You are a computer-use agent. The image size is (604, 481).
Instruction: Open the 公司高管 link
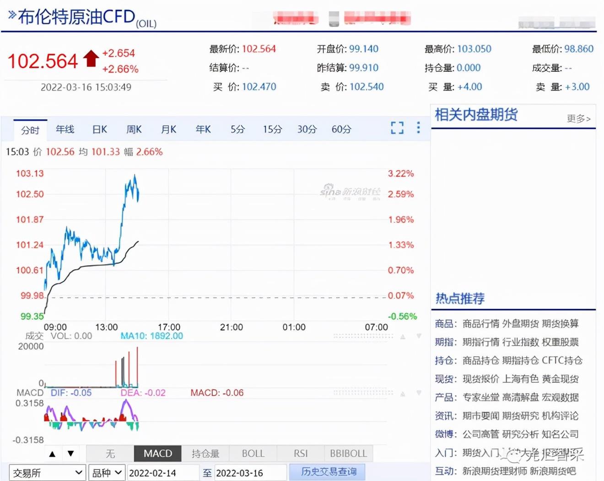481,434
